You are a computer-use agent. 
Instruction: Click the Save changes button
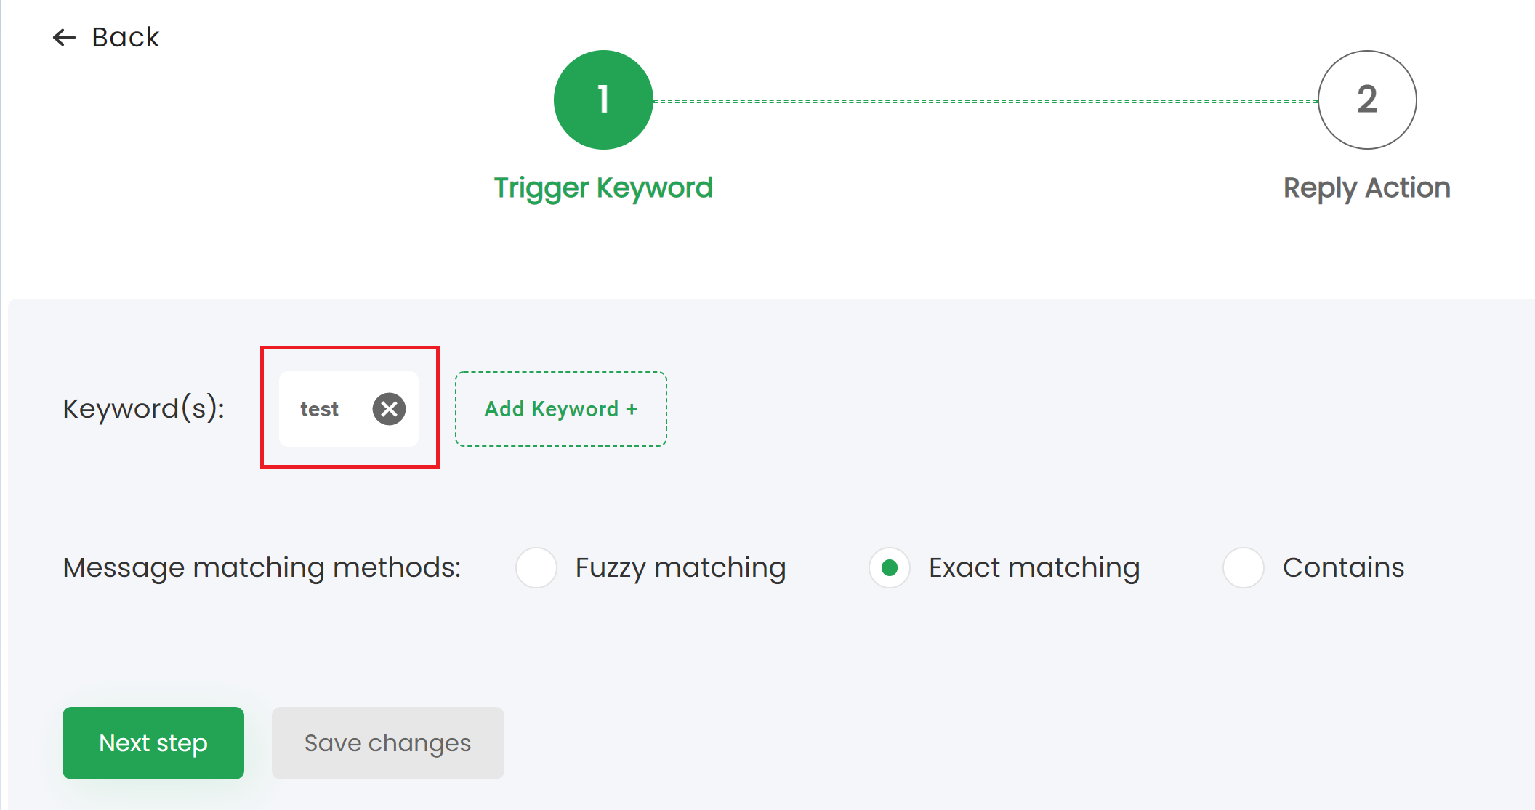(x=388, y=743)
